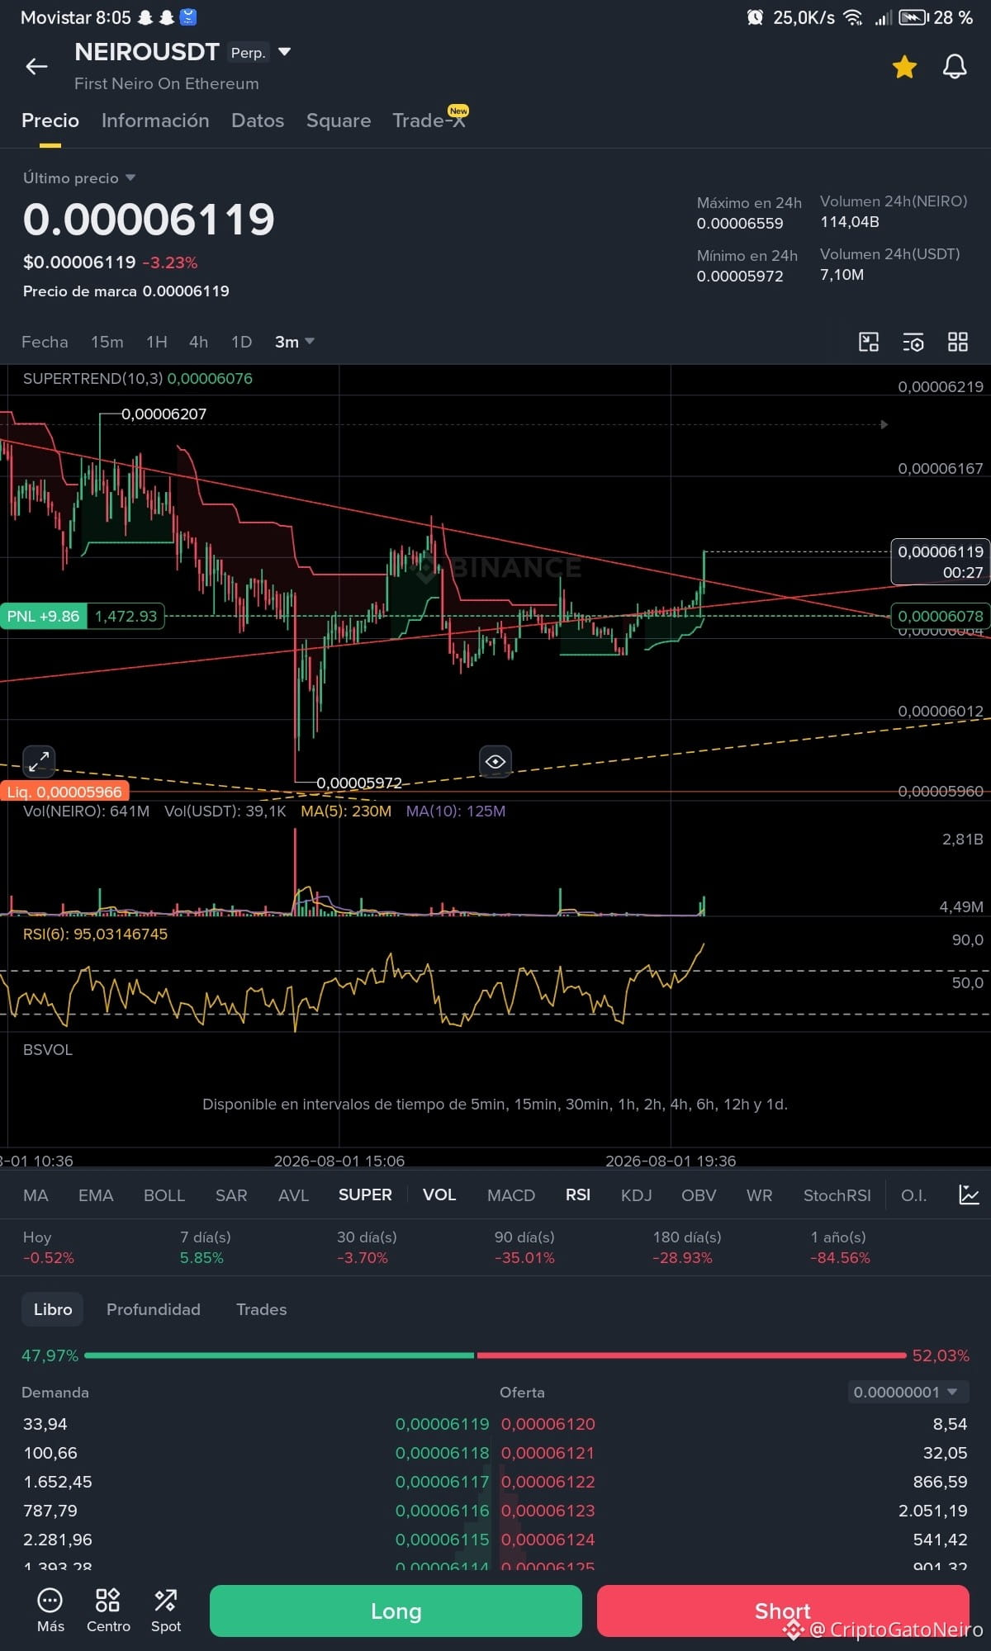991x1651 pixels.
Task: Select ask price 0,00006120
Action: point(548,1424)
